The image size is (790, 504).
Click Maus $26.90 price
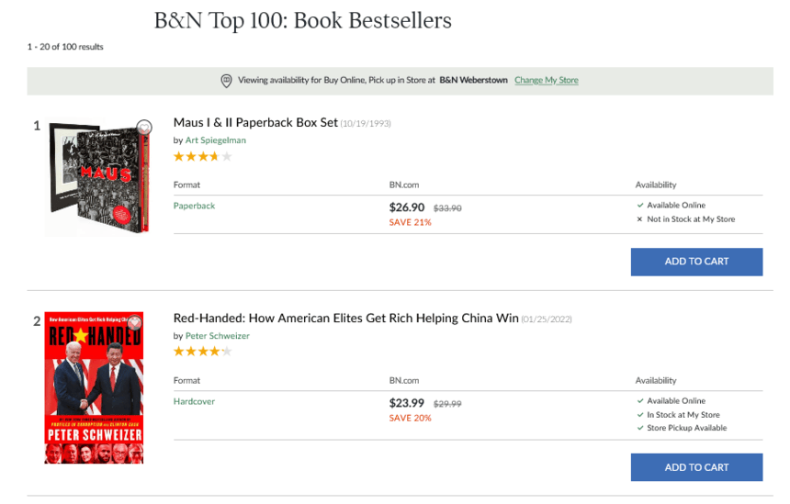(407, 207)
